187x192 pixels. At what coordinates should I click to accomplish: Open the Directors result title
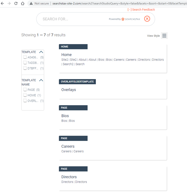click(69, 177)
